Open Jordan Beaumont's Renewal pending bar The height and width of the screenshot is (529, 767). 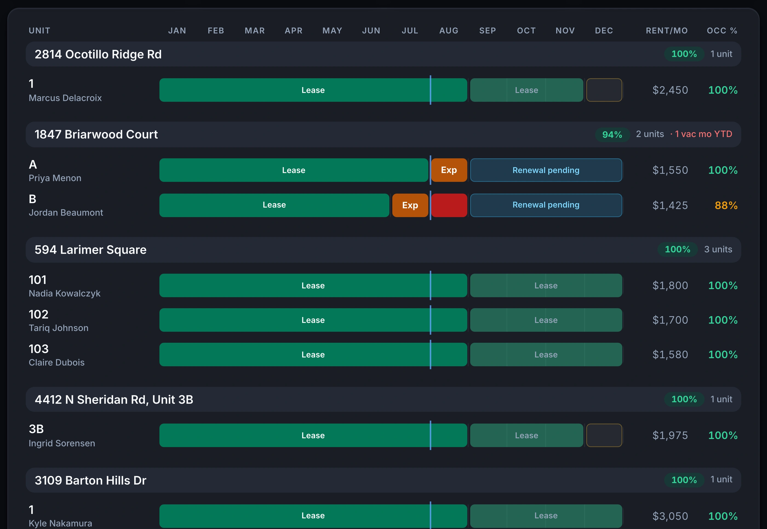[546, 205]
